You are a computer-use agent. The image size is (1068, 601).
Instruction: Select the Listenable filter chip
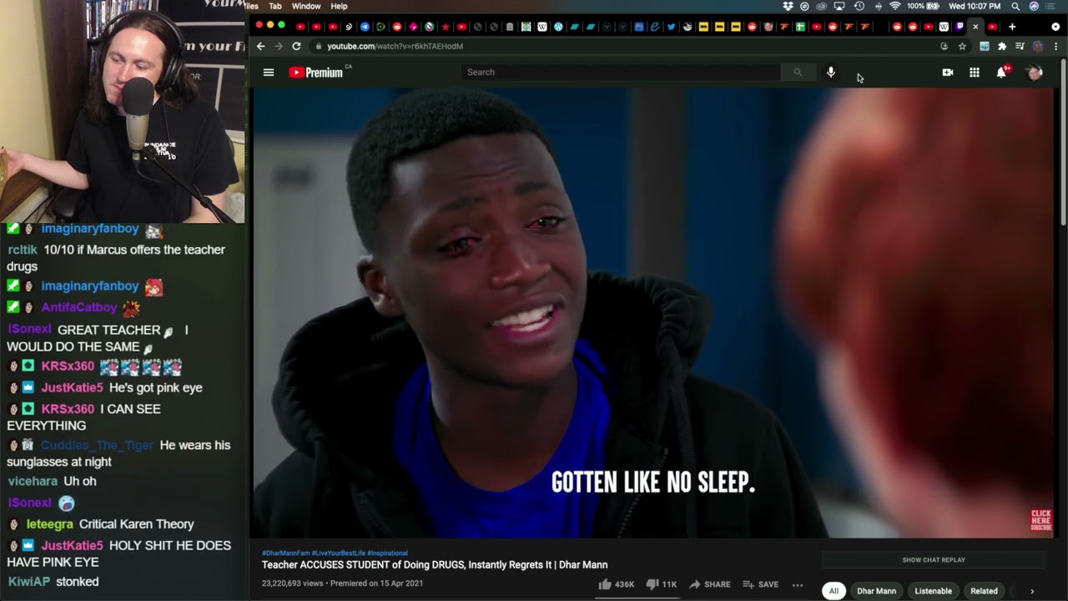coord(933,591)
